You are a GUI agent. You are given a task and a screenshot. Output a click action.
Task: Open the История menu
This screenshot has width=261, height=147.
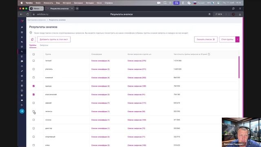tap(67, 3)
